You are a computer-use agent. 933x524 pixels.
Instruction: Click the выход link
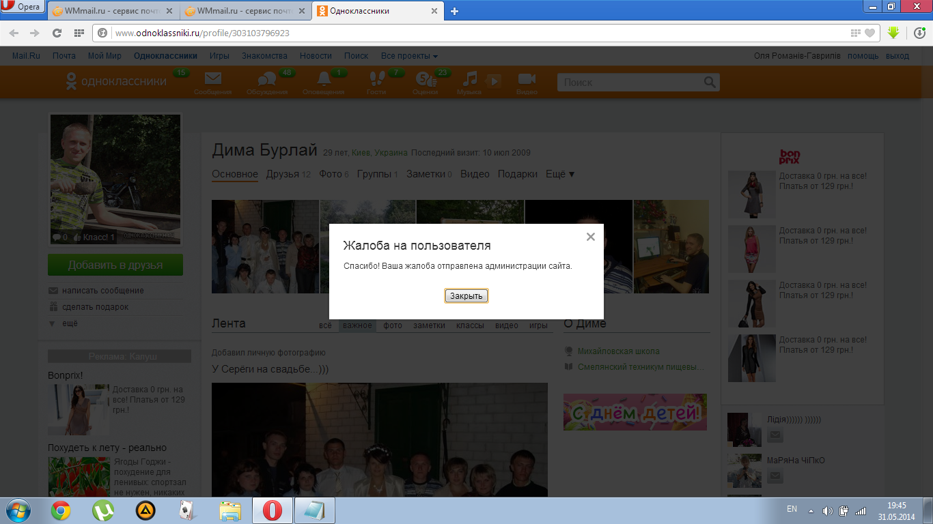pos(897,56)
